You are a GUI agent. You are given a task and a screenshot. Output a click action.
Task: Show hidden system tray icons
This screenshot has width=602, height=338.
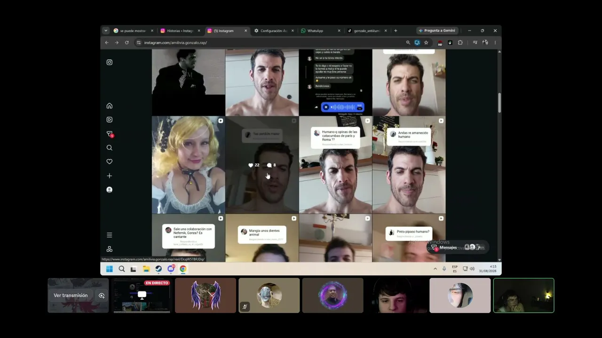click(435, 269)
